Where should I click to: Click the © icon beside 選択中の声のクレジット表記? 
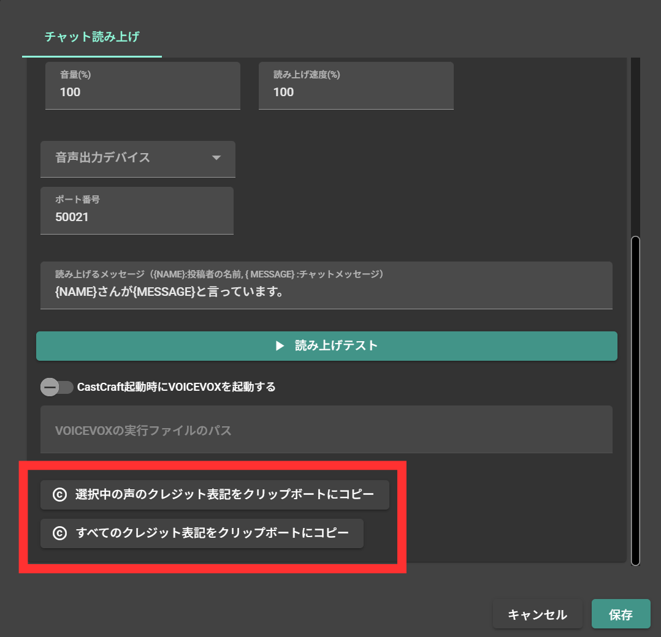(59, 494)
